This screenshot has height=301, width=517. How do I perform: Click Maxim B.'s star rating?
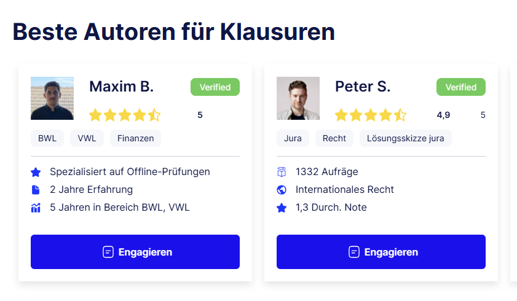click(125, 115)
